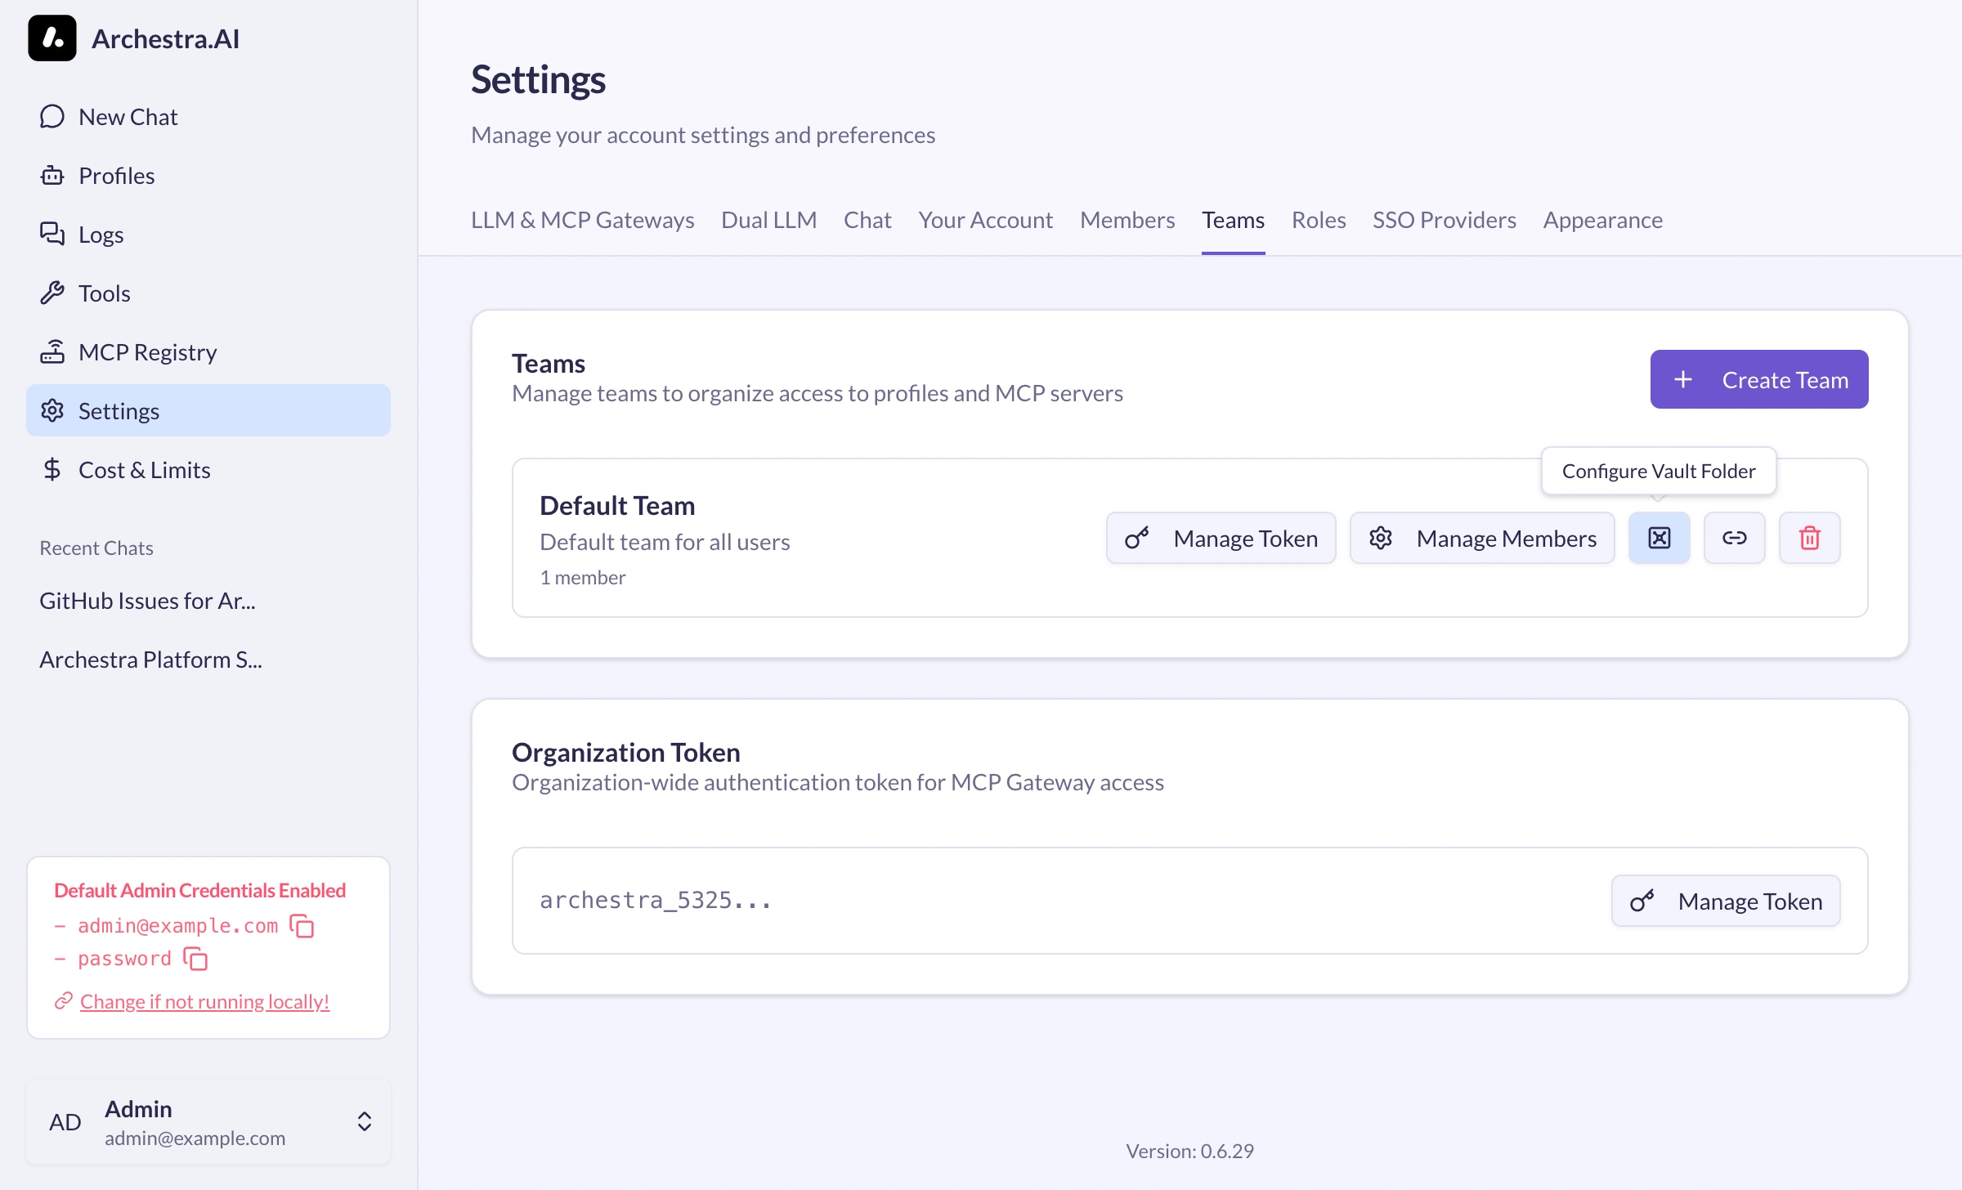Open Manage Members for Default Team
Screen dimensions: 1962x1190
(x=1481, y=538)
